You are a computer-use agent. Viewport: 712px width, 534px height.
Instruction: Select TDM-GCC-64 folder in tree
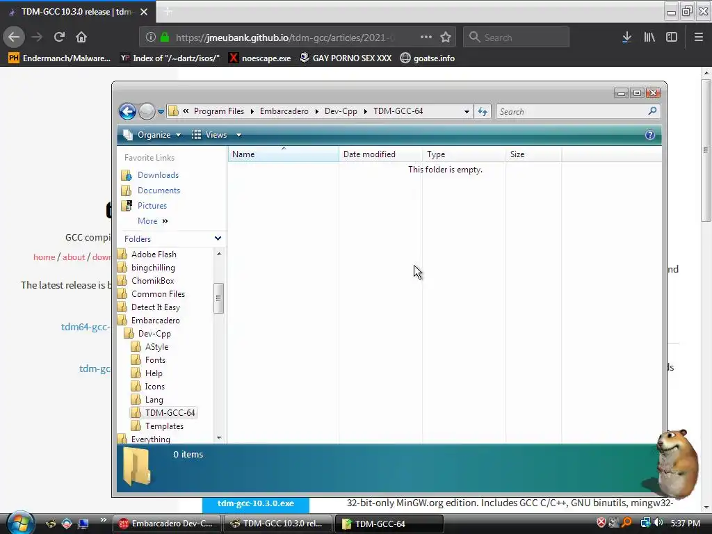170,413
